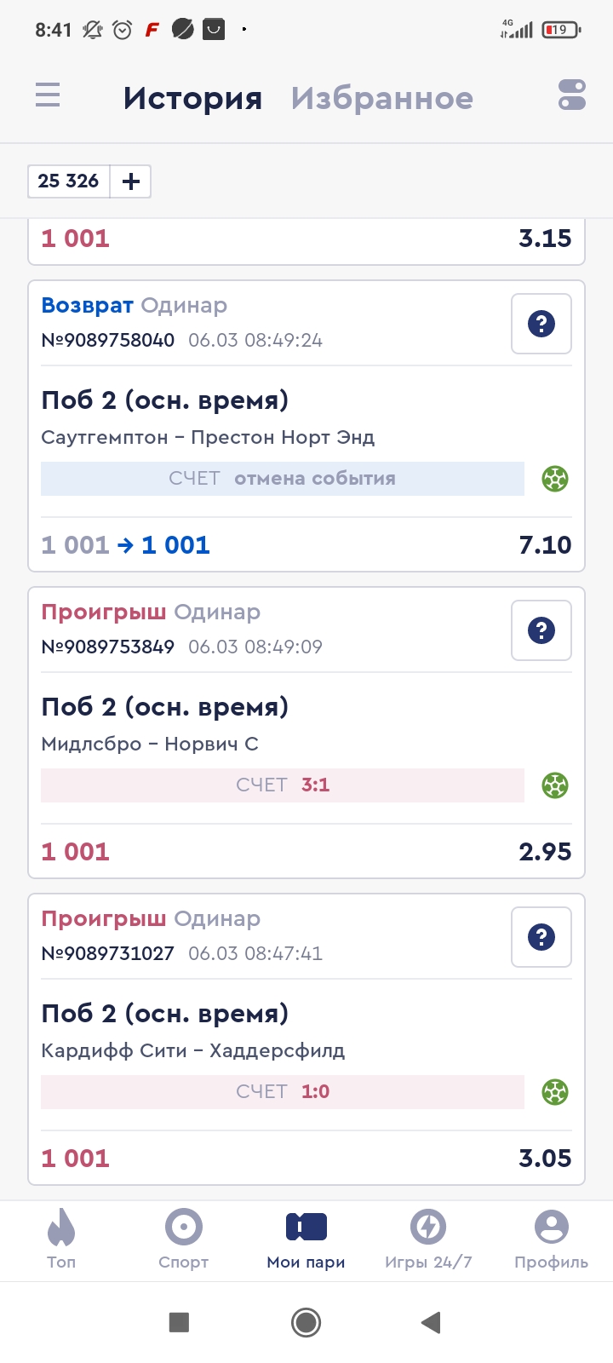This screenshot has width=613, height=1363.
Task: Tap football icon on Мидлсбро match
Action: pos(555,785)
